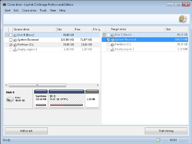Image resolution: width=192 pixels, height=144 pixels.
Task: Toggle the target Disk 0 (Basic) checkbox
Action: [108, 35]
